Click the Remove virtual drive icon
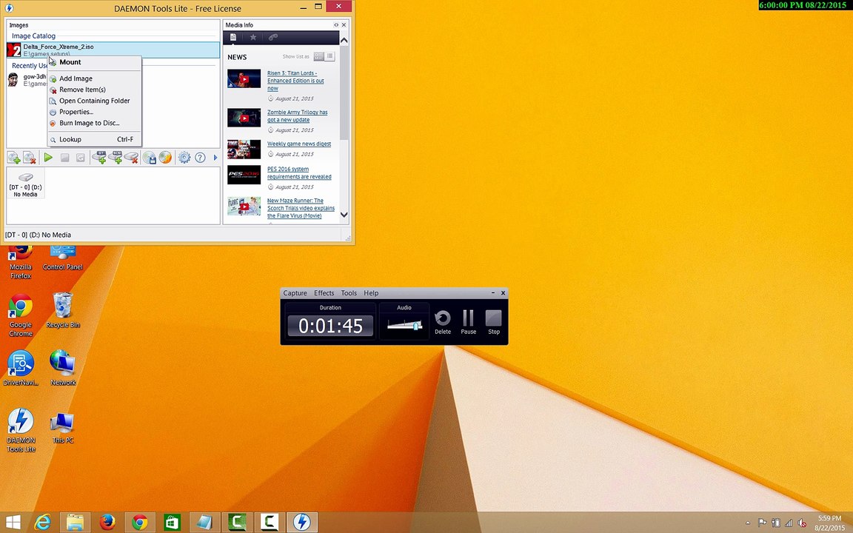The image size is (853, 533). pos(131,158)
